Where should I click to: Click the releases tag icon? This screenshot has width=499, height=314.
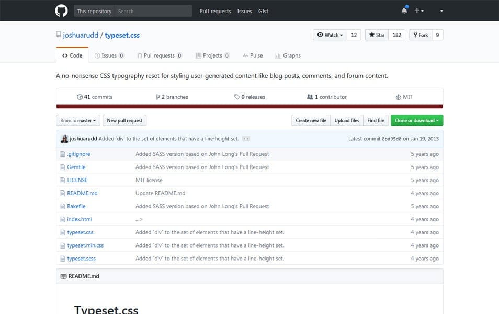pos(236,97)
